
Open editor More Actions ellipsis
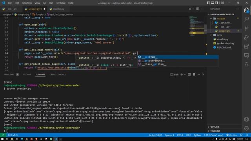click(x=202, y=9)
